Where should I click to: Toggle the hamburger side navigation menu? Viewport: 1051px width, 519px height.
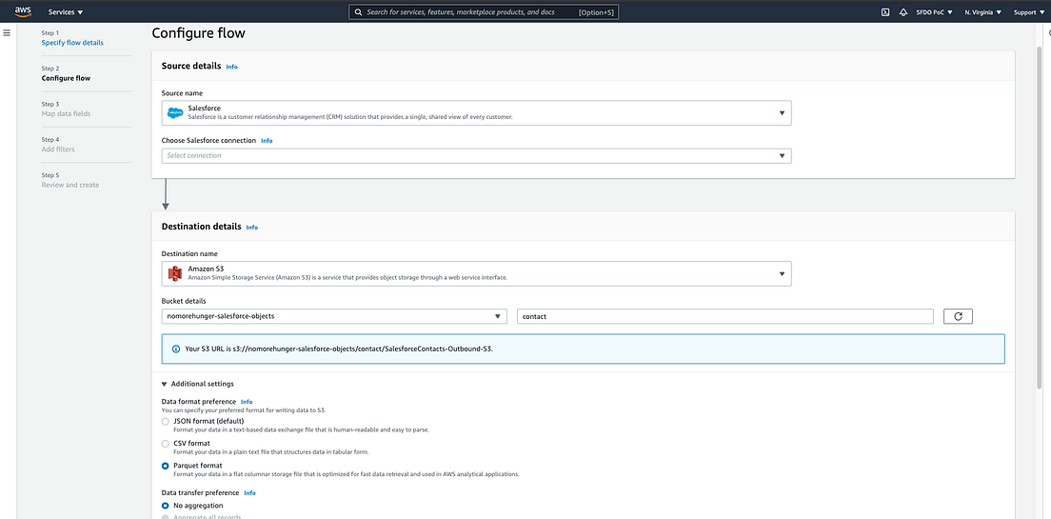coord(7,33)
